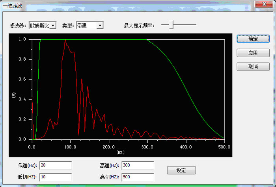Click the 300.0 tick label on the x-axis
Screen dimensions: 276x187
point(147,146)
